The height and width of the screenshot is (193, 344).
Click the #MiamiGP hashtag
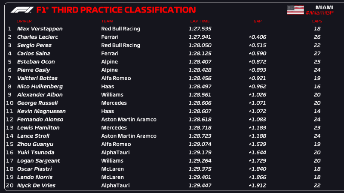click(319, 13)
